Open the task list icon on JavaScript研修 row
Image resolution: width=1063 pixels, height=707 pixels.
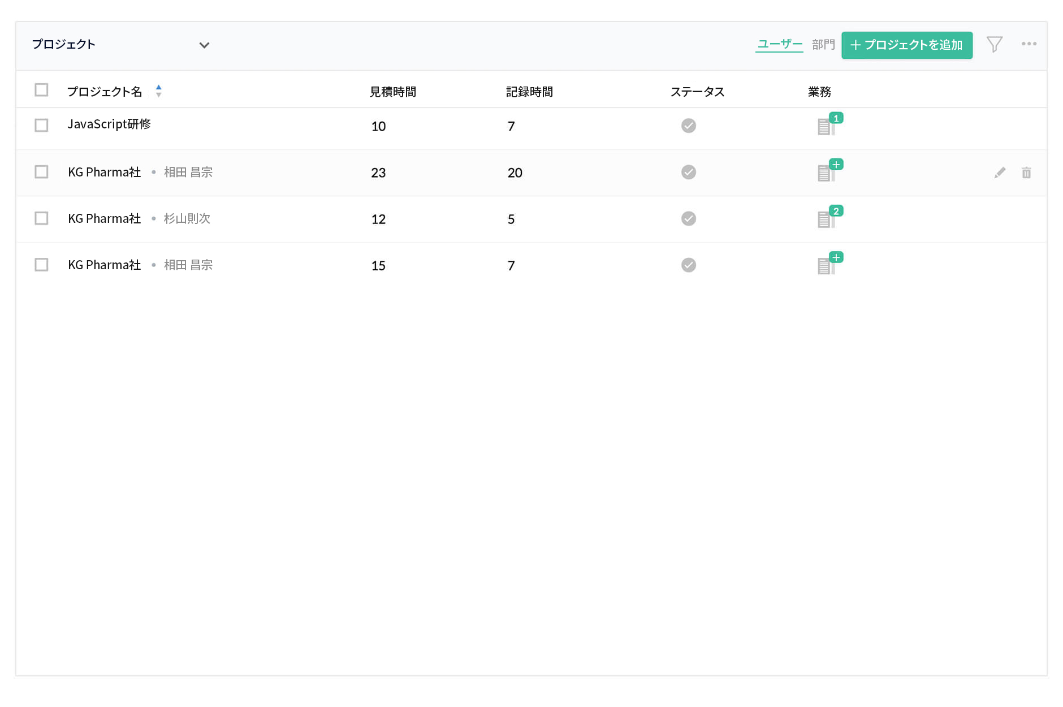point(827,126)
